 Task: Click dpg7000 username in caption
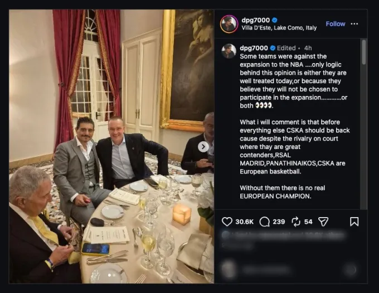254,48
